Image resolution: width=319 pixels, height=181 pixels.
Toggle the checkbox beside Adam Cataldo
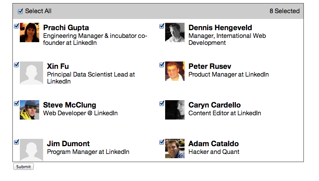[x=162, y=142]
